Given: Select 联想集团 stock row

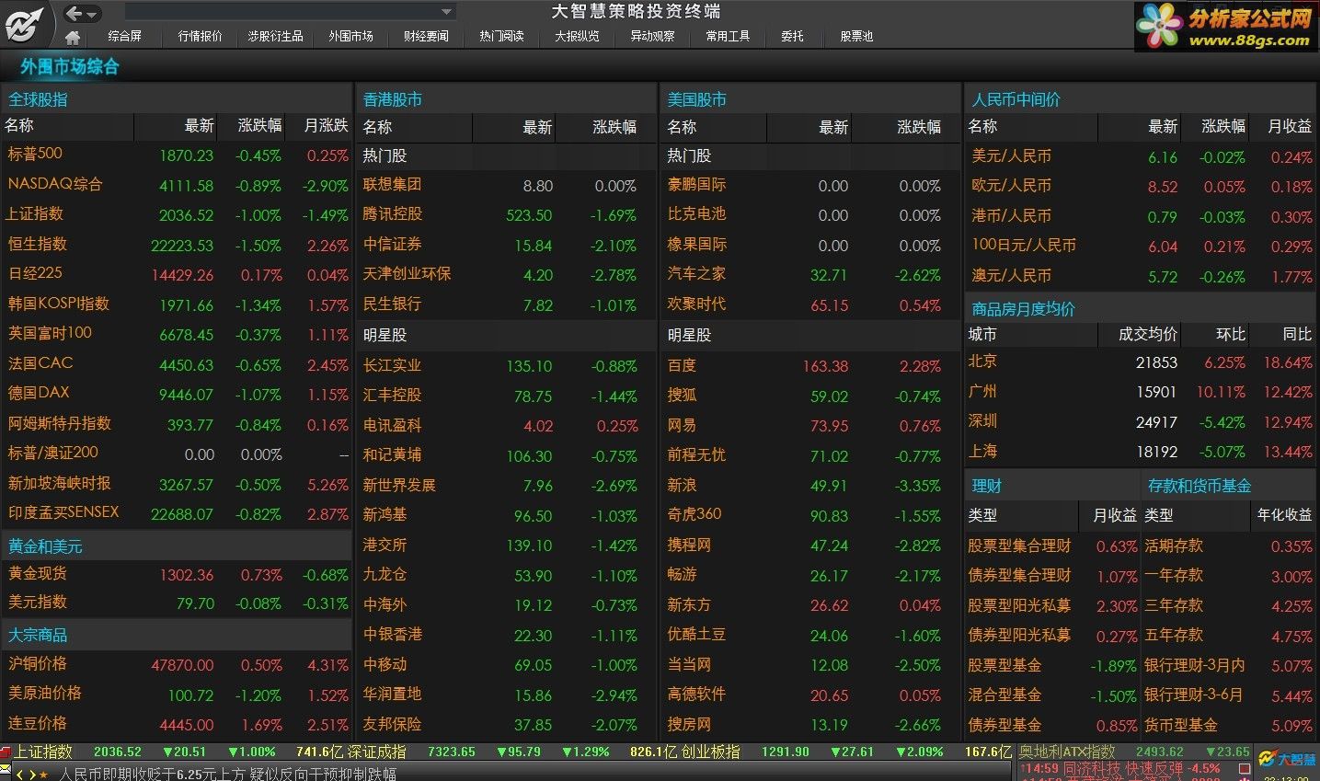Looking at the screenshot, I should click(x=506, y=185).
